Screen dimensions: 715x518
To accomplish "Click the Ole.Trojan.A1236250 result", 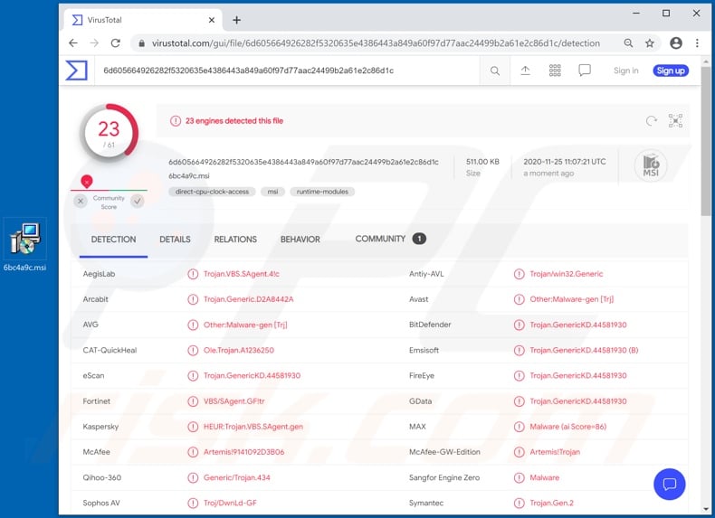I will tap(239, 351).
